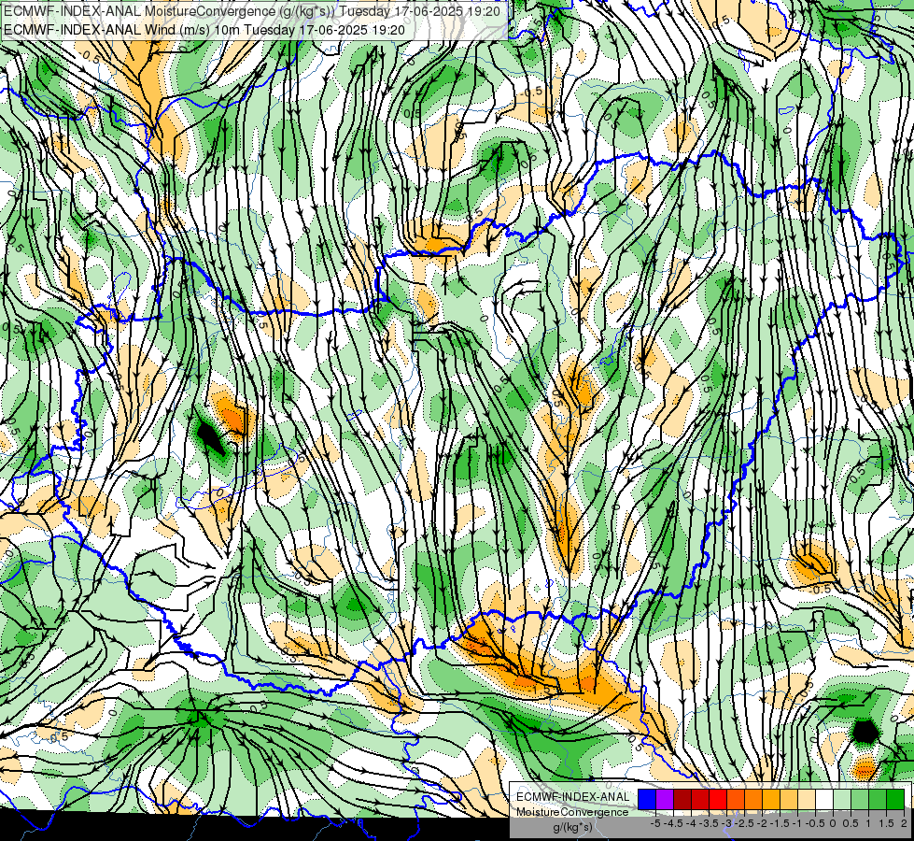Select the dark maroon legend swatch right of purple
Image resolution: width=914 pixels, height=841 pixels.
click(x=682, y=800)
